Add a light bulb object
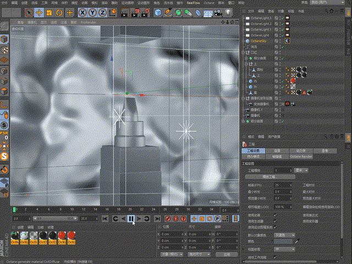The height and width of the screenshot is (264, 352). coord(228,13)
